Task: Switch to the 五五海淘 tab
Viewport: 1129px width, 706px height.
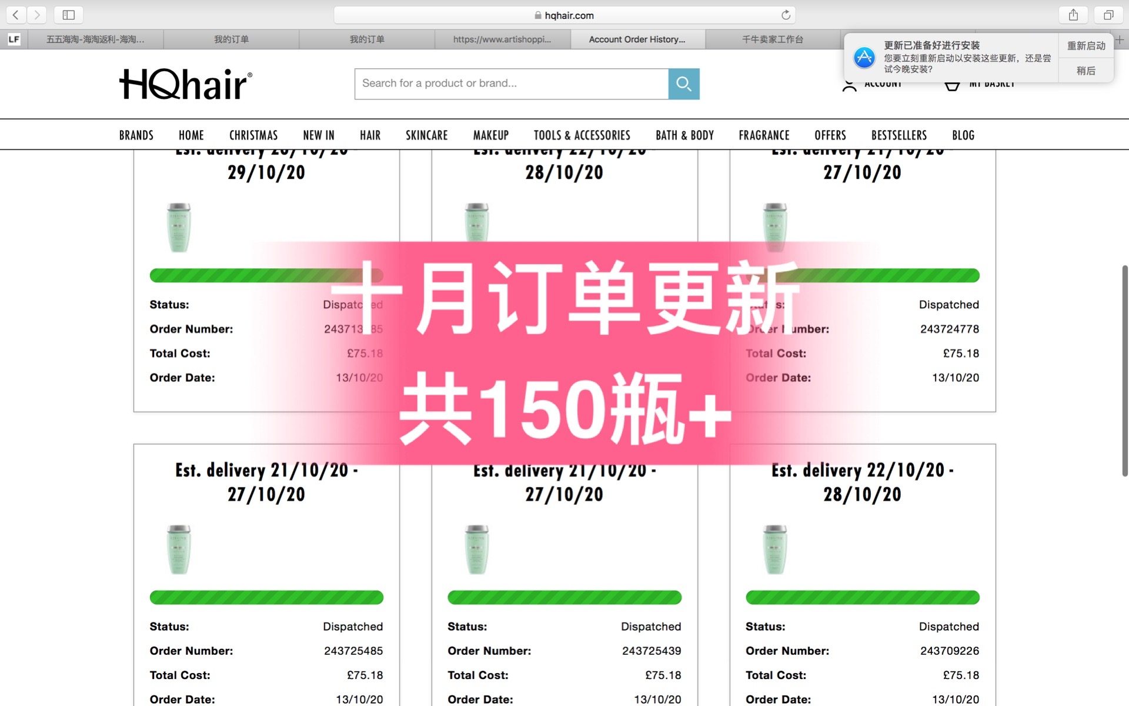Action: coord(95,39)
